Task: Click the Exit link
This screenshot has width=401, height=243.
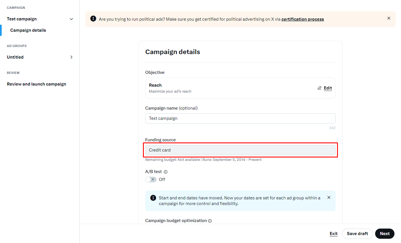Action: pyautogui.click(x=333, y=234)
